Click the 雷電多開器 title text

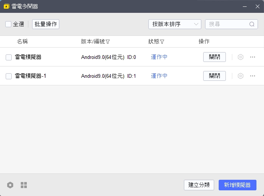pos(25,6)
